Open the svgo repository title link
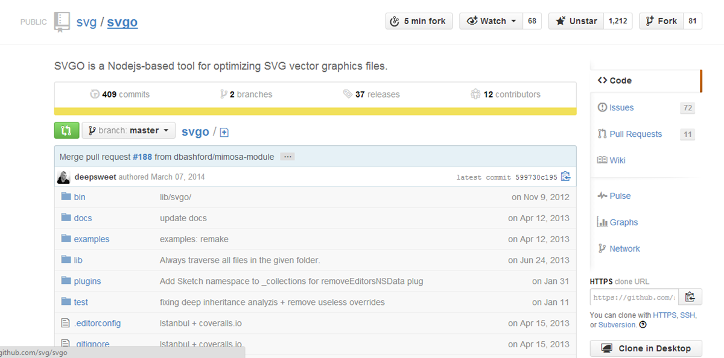 (x=122, y=22)
